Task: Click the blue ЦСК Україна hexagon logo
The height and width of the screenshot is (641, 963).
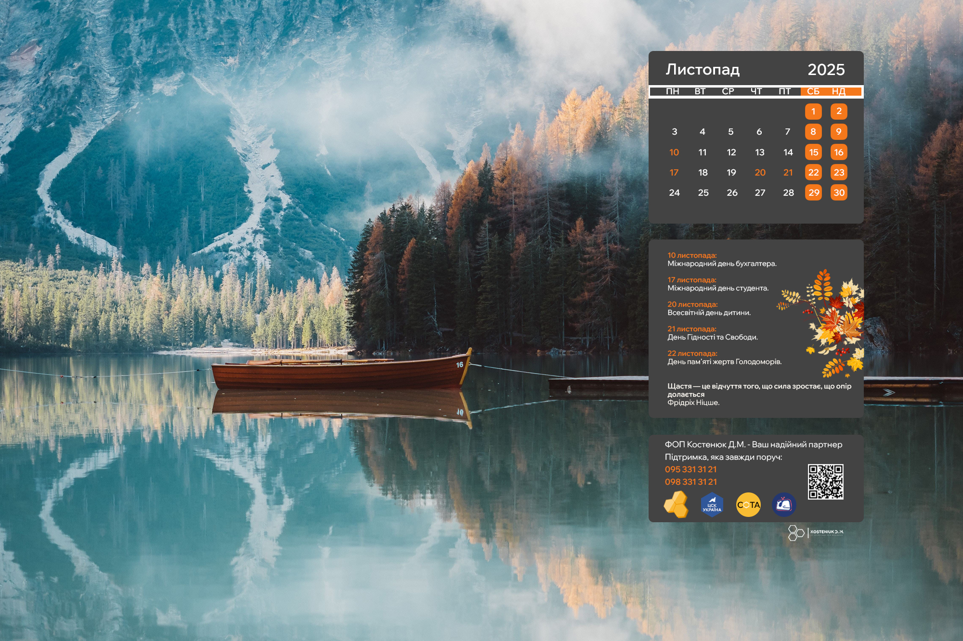Action: [712, 505]
